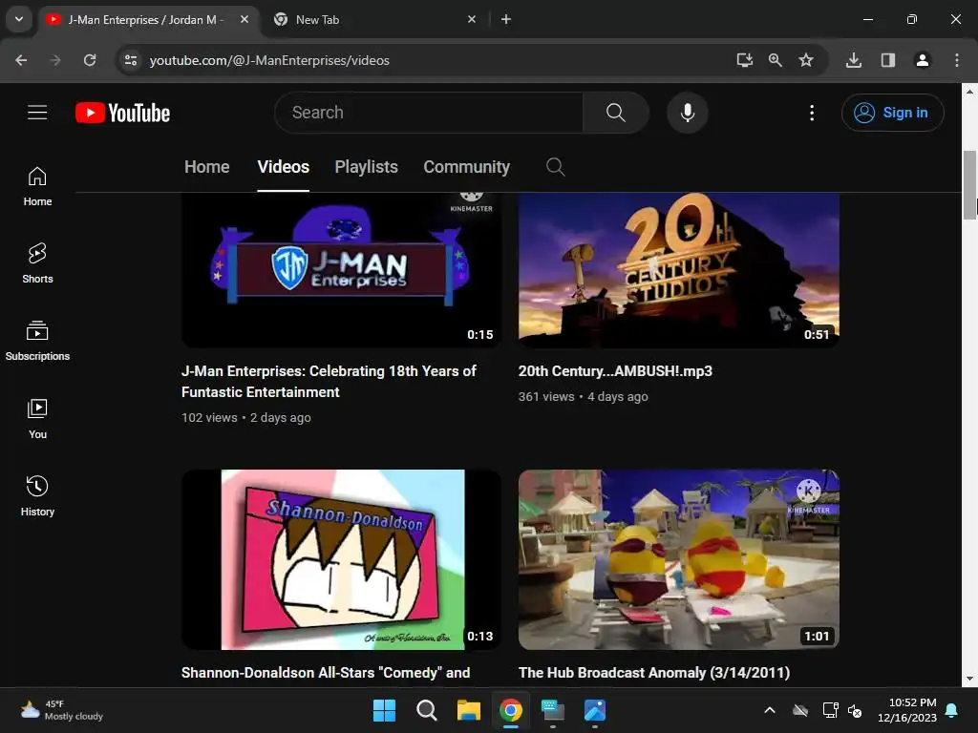Open the clock showing 10:52 PM
Screen dimensions: 978x733
(x=907, y=710)
